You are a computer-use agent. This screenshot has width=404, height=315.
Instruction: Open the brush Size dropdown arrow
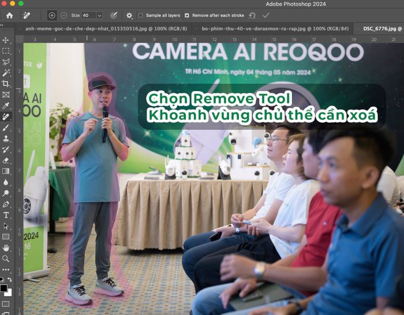point(99,16)
